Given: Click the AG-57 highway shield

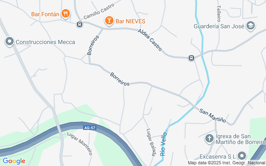Looking at the screenshot, I should (90, 128).
